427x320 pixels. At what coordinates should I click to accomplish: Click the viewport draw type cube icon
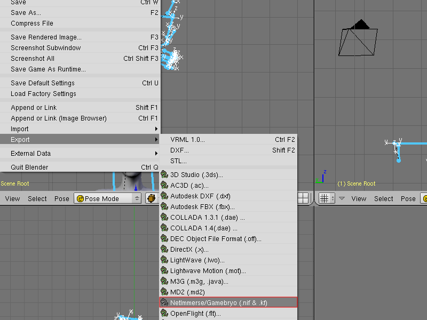click(152, 198)
